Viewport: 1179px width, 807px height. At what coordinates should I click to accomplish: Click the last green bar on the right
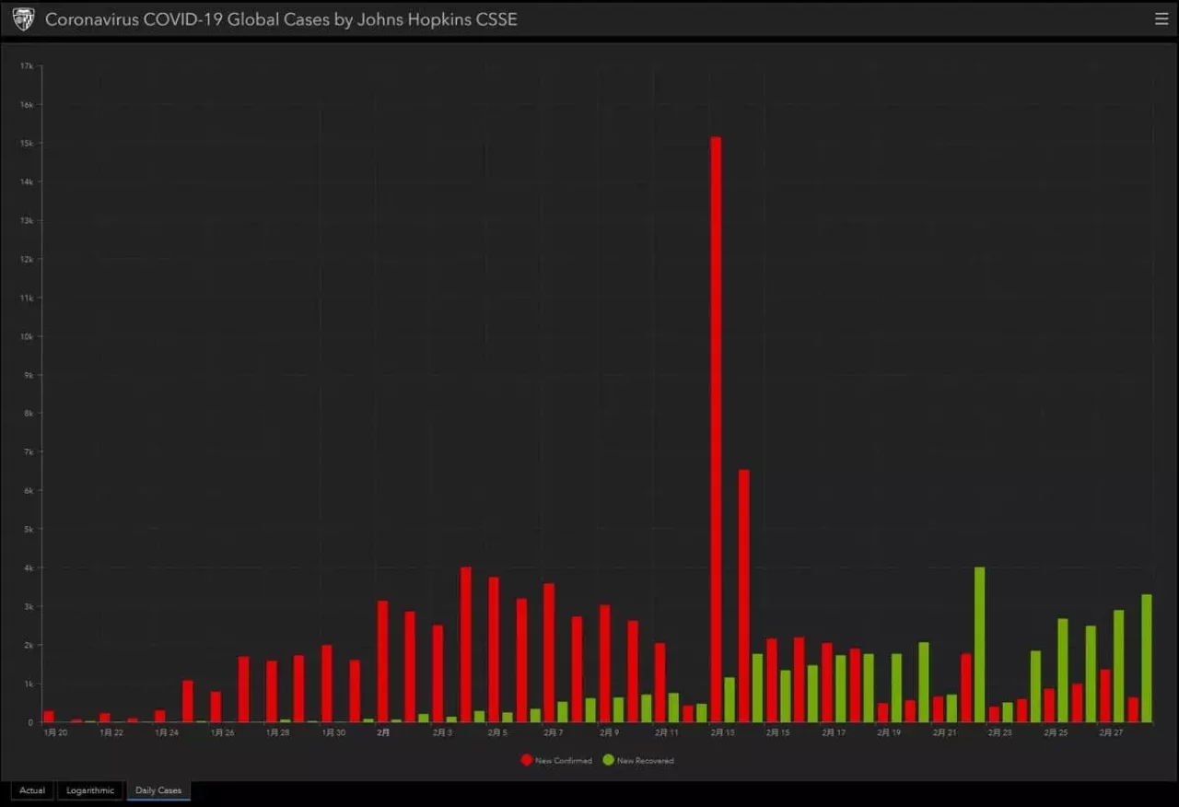(1146, 658)
